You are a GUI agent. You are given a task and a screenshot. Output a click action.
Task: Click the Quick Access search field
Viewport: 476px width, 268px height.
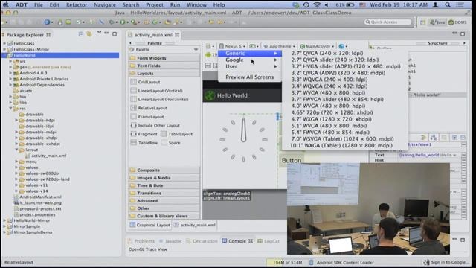pyautogui.click(x=388, y=22)
